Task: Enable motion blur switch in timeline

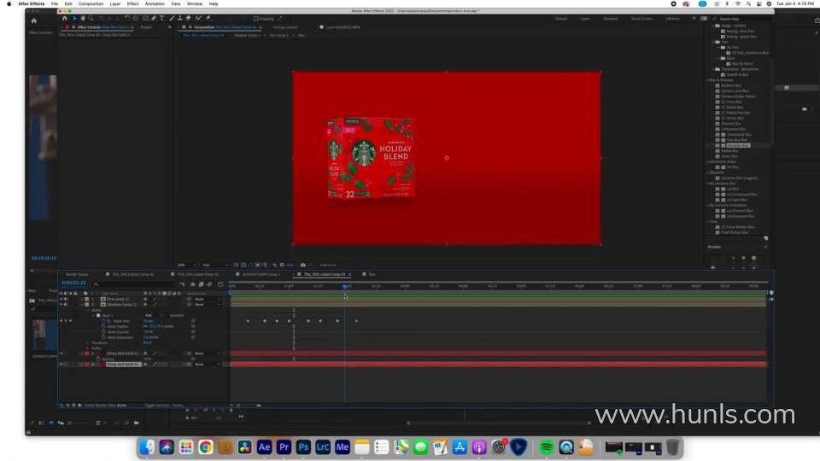Action: [209, 284]
